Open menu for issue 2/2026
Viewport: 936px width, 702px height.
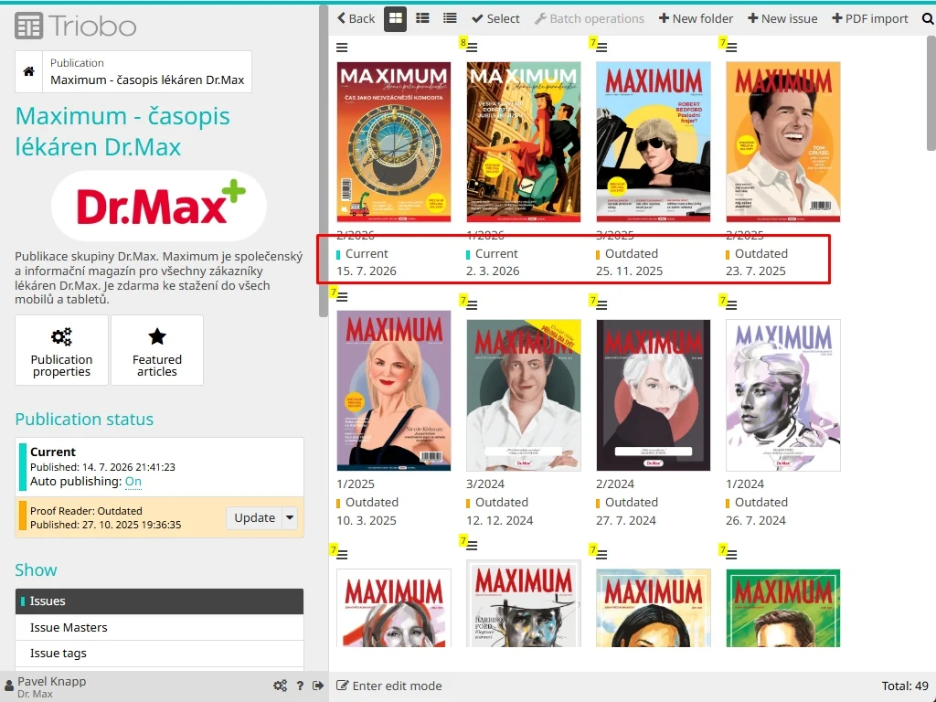click(x=342, y=48)
